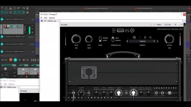This screenshot has width=191, height=107.
Task: Click the Input knob in plugin
Action: 76,39
